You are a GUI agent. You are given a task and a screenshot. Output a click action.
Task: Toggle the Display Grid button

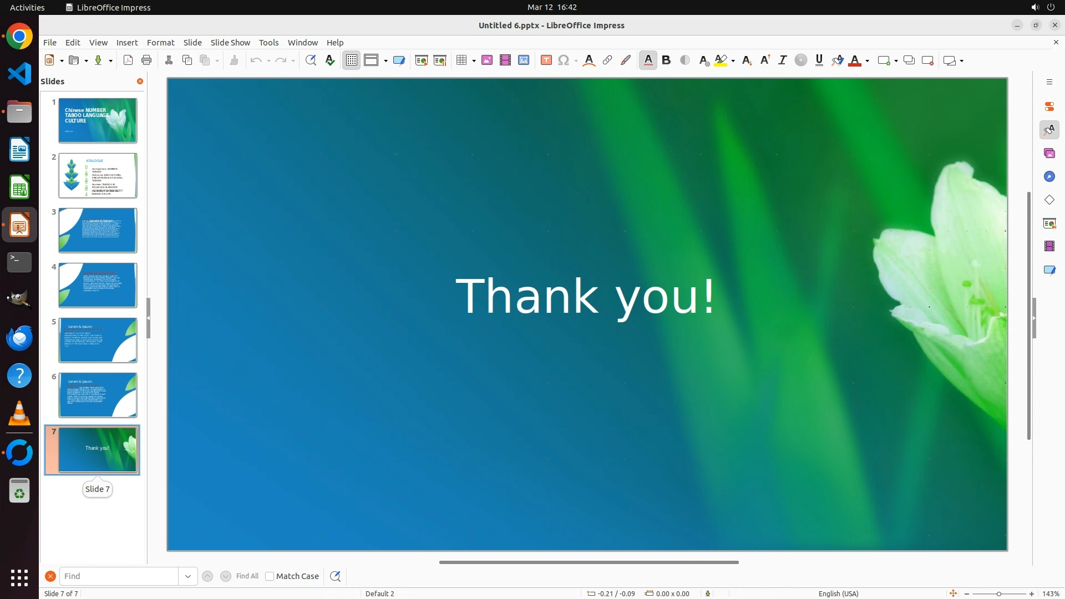click(x=352, y=60)
